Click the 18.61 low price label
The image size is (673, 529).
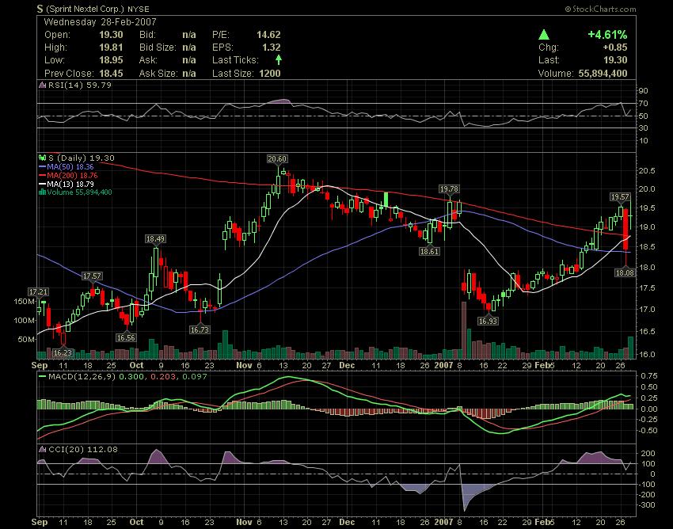(x=430, y=251)
